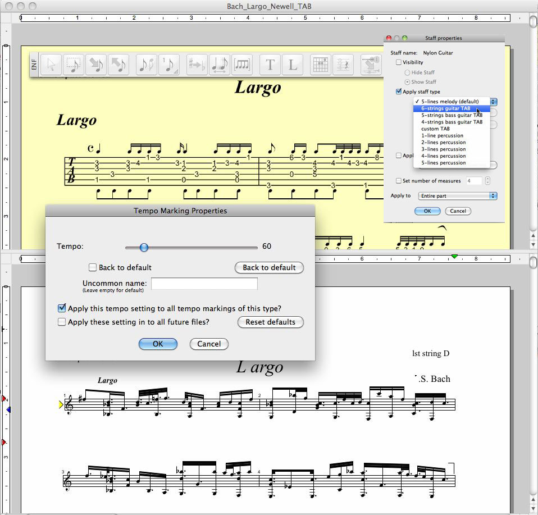Image resolution: width=538 pixels, height=515 pixels.
Task: Click the number of measures field showing 4
Action: point(474,180)
